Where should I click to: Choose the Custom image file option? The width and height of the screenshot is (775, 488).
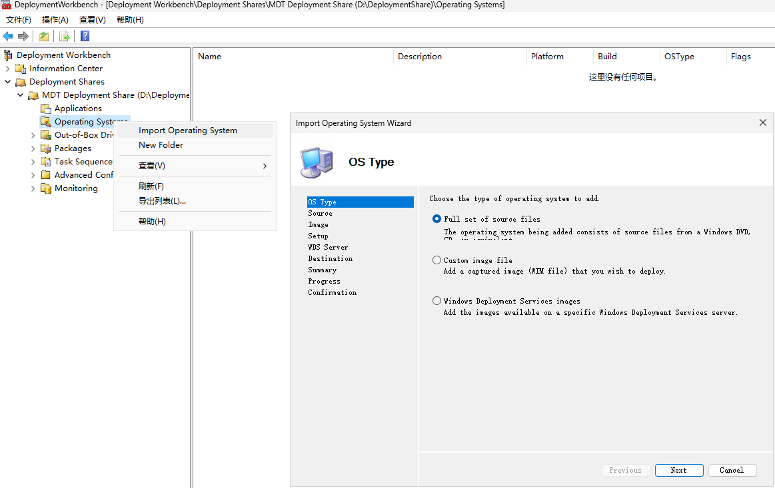pyautogui.click(x=436, y=260)
